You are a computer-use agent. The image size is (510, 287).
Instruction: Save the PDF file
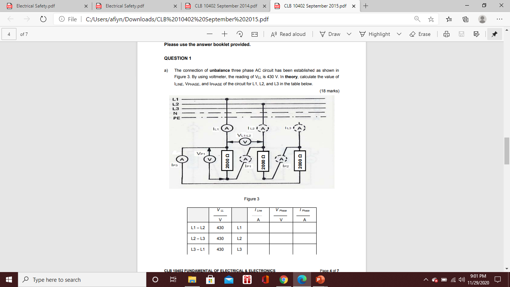point(461,34)
